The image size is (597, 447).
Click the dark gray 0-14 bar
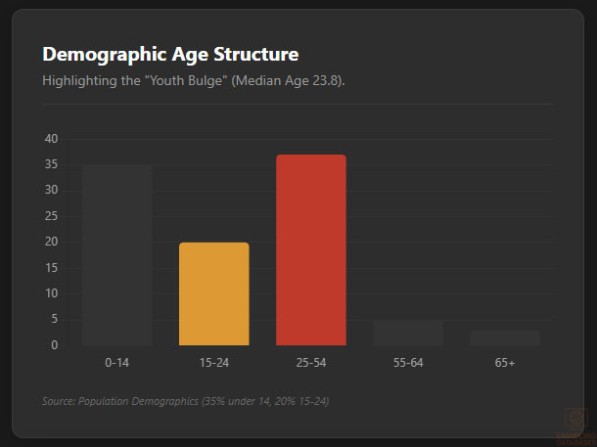pyautogui.click(x=117, y=254)
